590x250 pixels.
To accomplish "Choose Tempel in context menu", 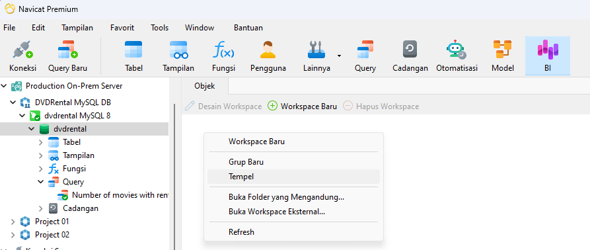I will [x=293, y=177].
